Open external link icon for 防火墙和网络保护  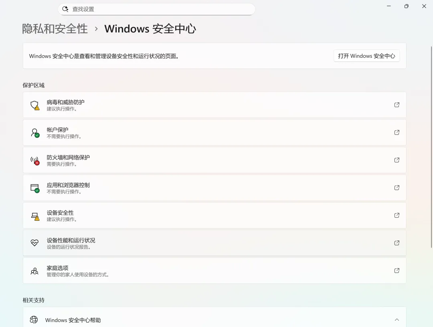click(397, 160)
